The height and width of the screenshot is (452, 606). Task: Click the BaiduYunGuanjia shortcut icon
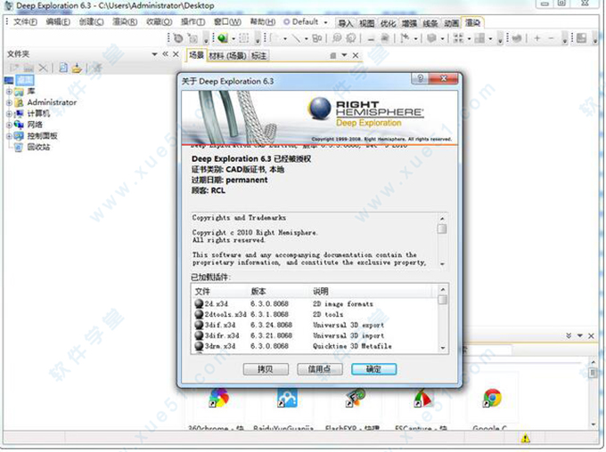point(286,399)
